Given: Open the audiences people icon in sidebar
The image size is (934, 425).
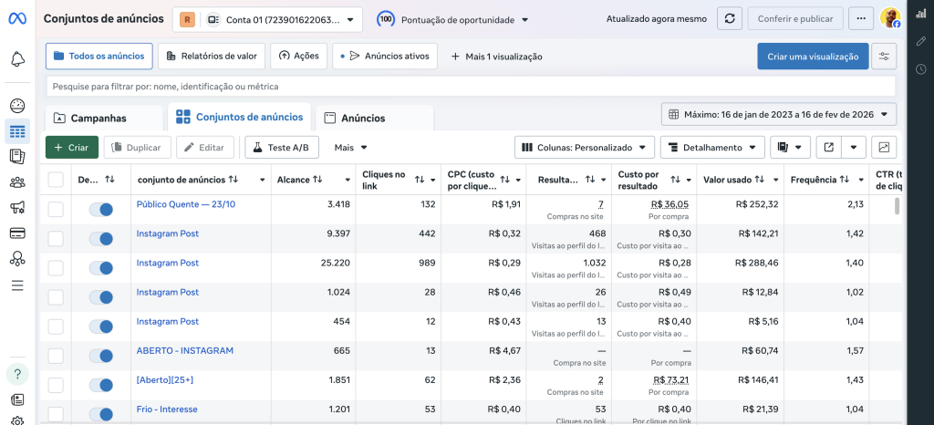Looking at the screenshot, I should (17, 181).
